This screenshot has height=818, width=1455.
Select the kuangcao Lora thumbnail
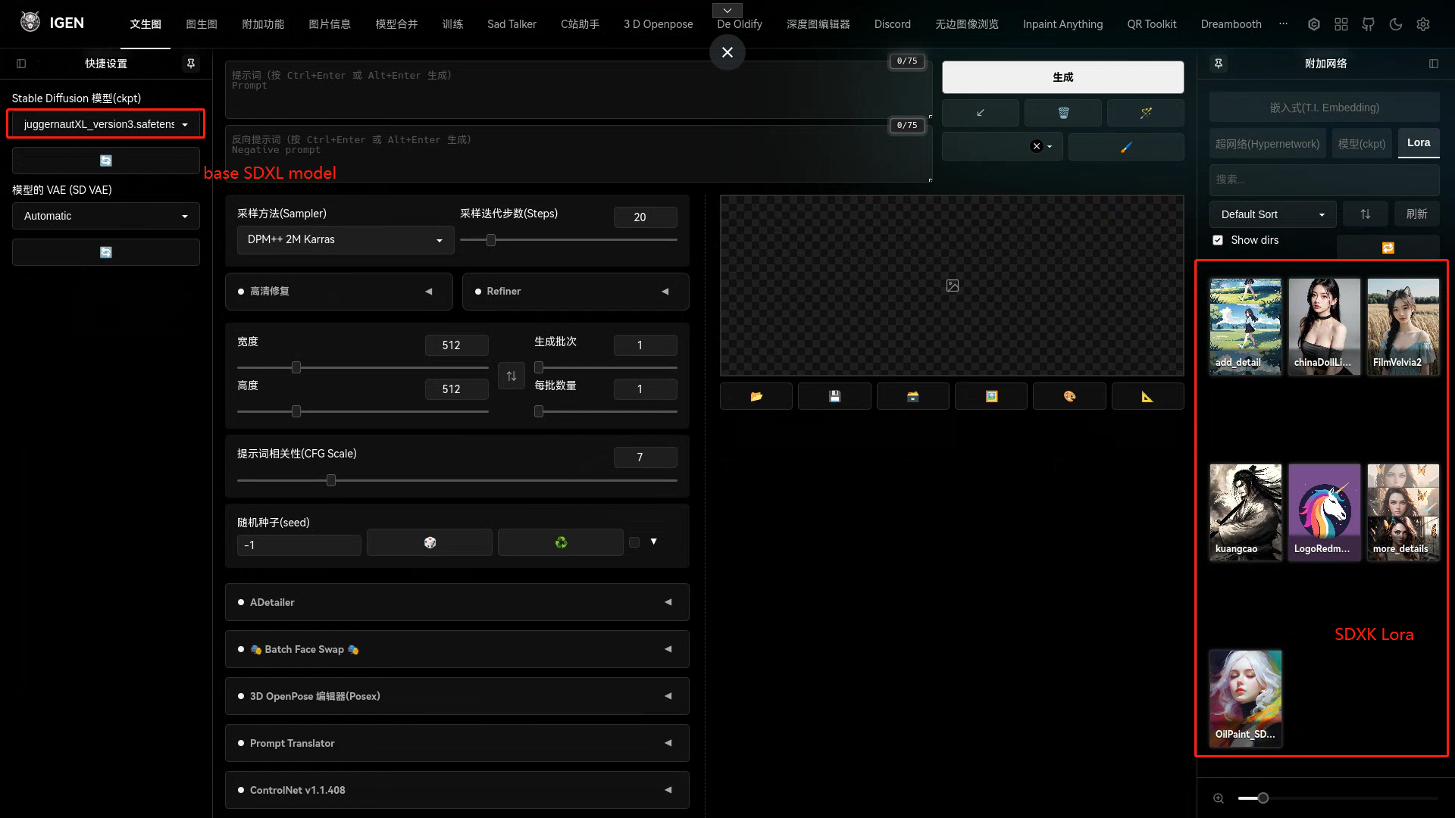coord(1245,513)
